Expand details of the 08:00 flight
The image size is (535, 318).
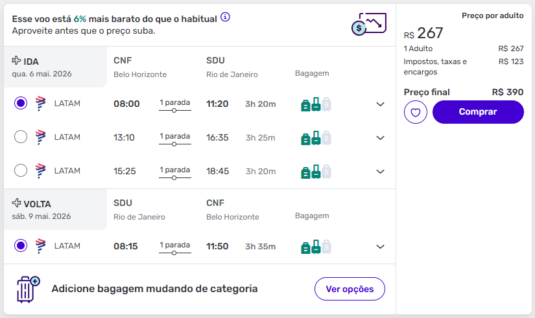click(381, 104)
